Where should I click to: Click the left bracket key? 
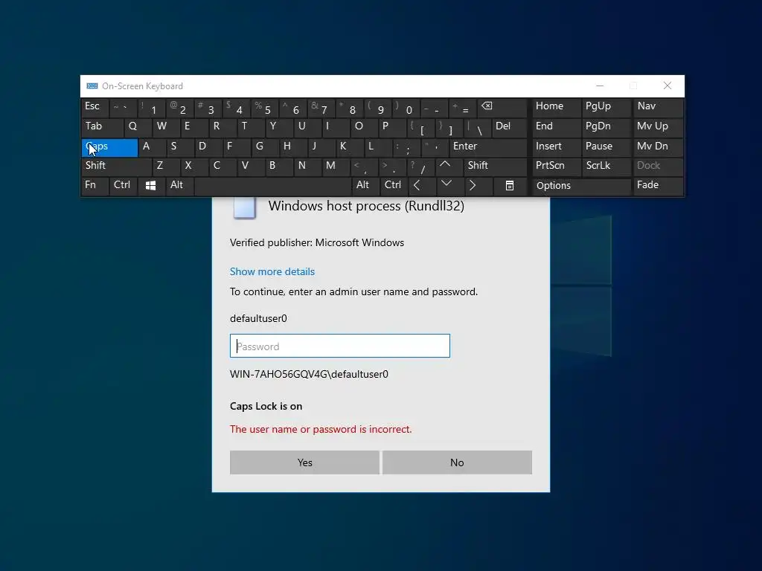pyautogui.click(x=420, y=128)
